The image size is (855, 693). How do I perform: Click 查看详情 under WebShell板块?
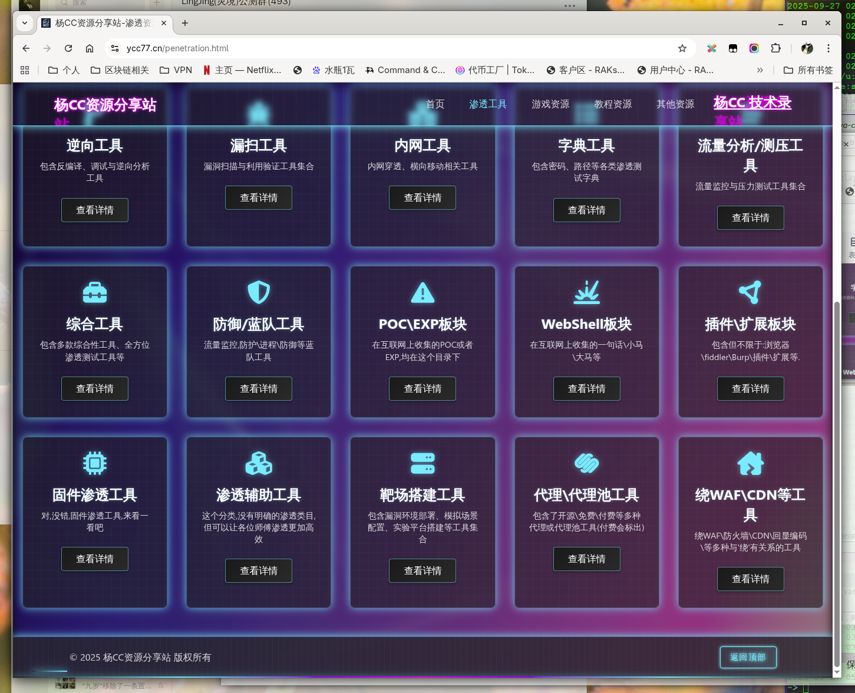pos(587,389)
